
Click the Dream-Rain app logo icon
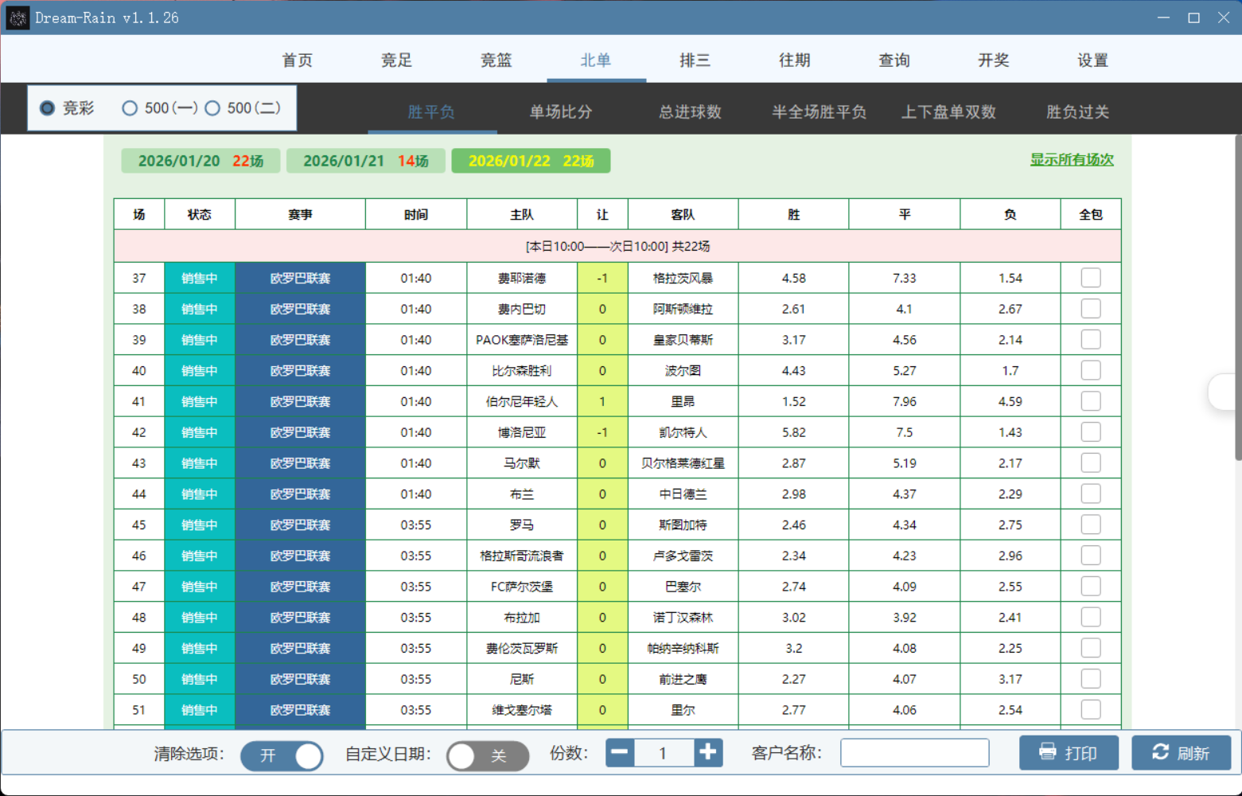[18, 18]
